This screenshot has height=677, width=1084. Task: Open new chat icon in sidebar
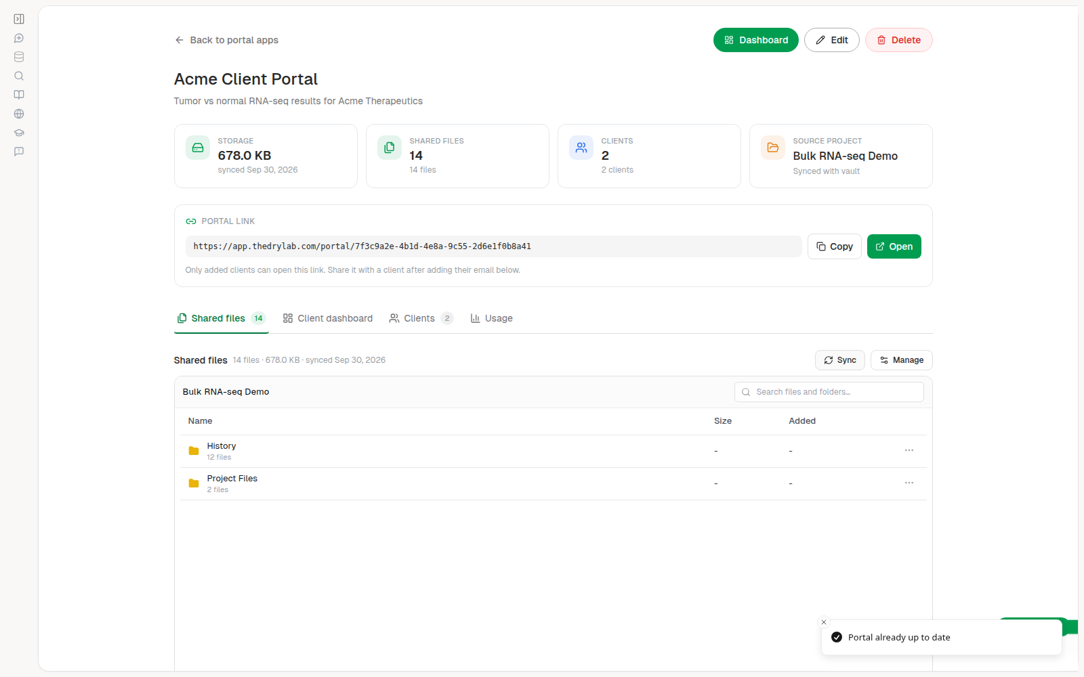coord(19,38)
